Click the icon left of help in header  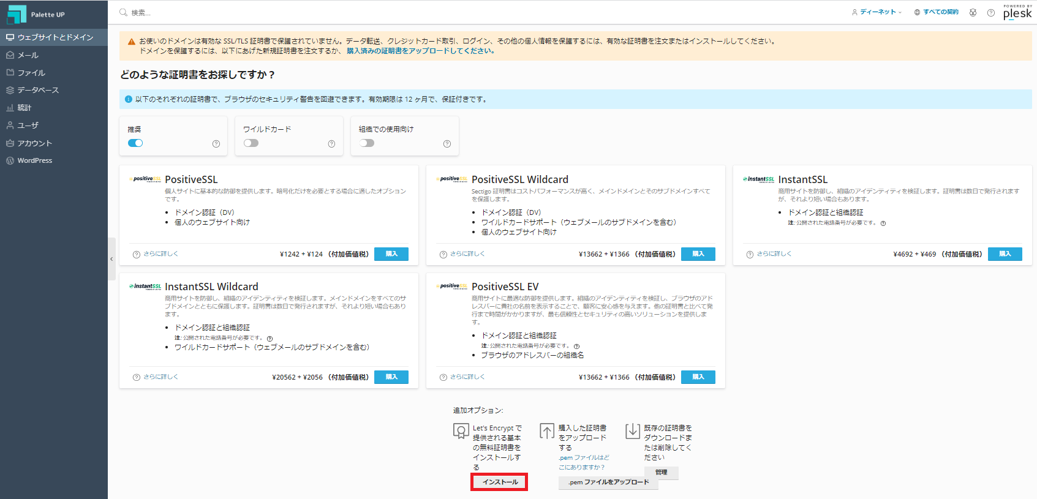(973, 12)
